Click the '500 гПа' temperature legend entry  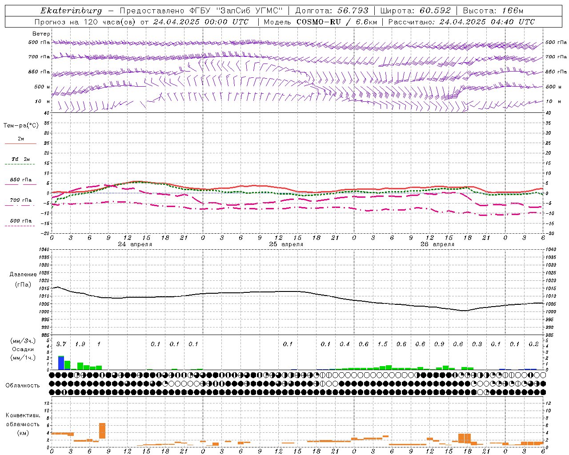pyautogui.click(x=21, y=221)
